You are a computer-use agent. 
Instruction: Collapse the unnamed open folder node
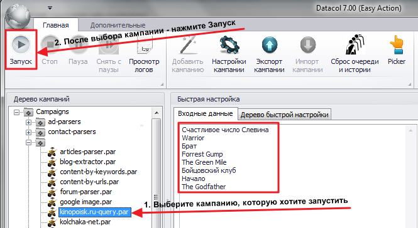28,142
